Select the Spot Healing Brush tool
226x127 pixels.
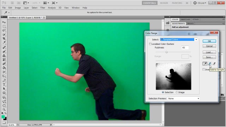4,47
